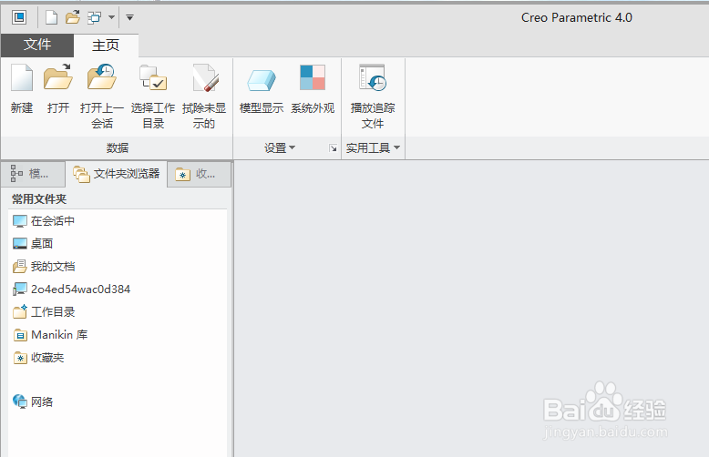Click the 数据 group label
Screen dimensions: 709x457
coord(118,147)
